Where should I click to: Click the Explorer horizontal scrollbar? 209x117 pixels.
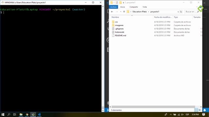[x=153, y=107]
